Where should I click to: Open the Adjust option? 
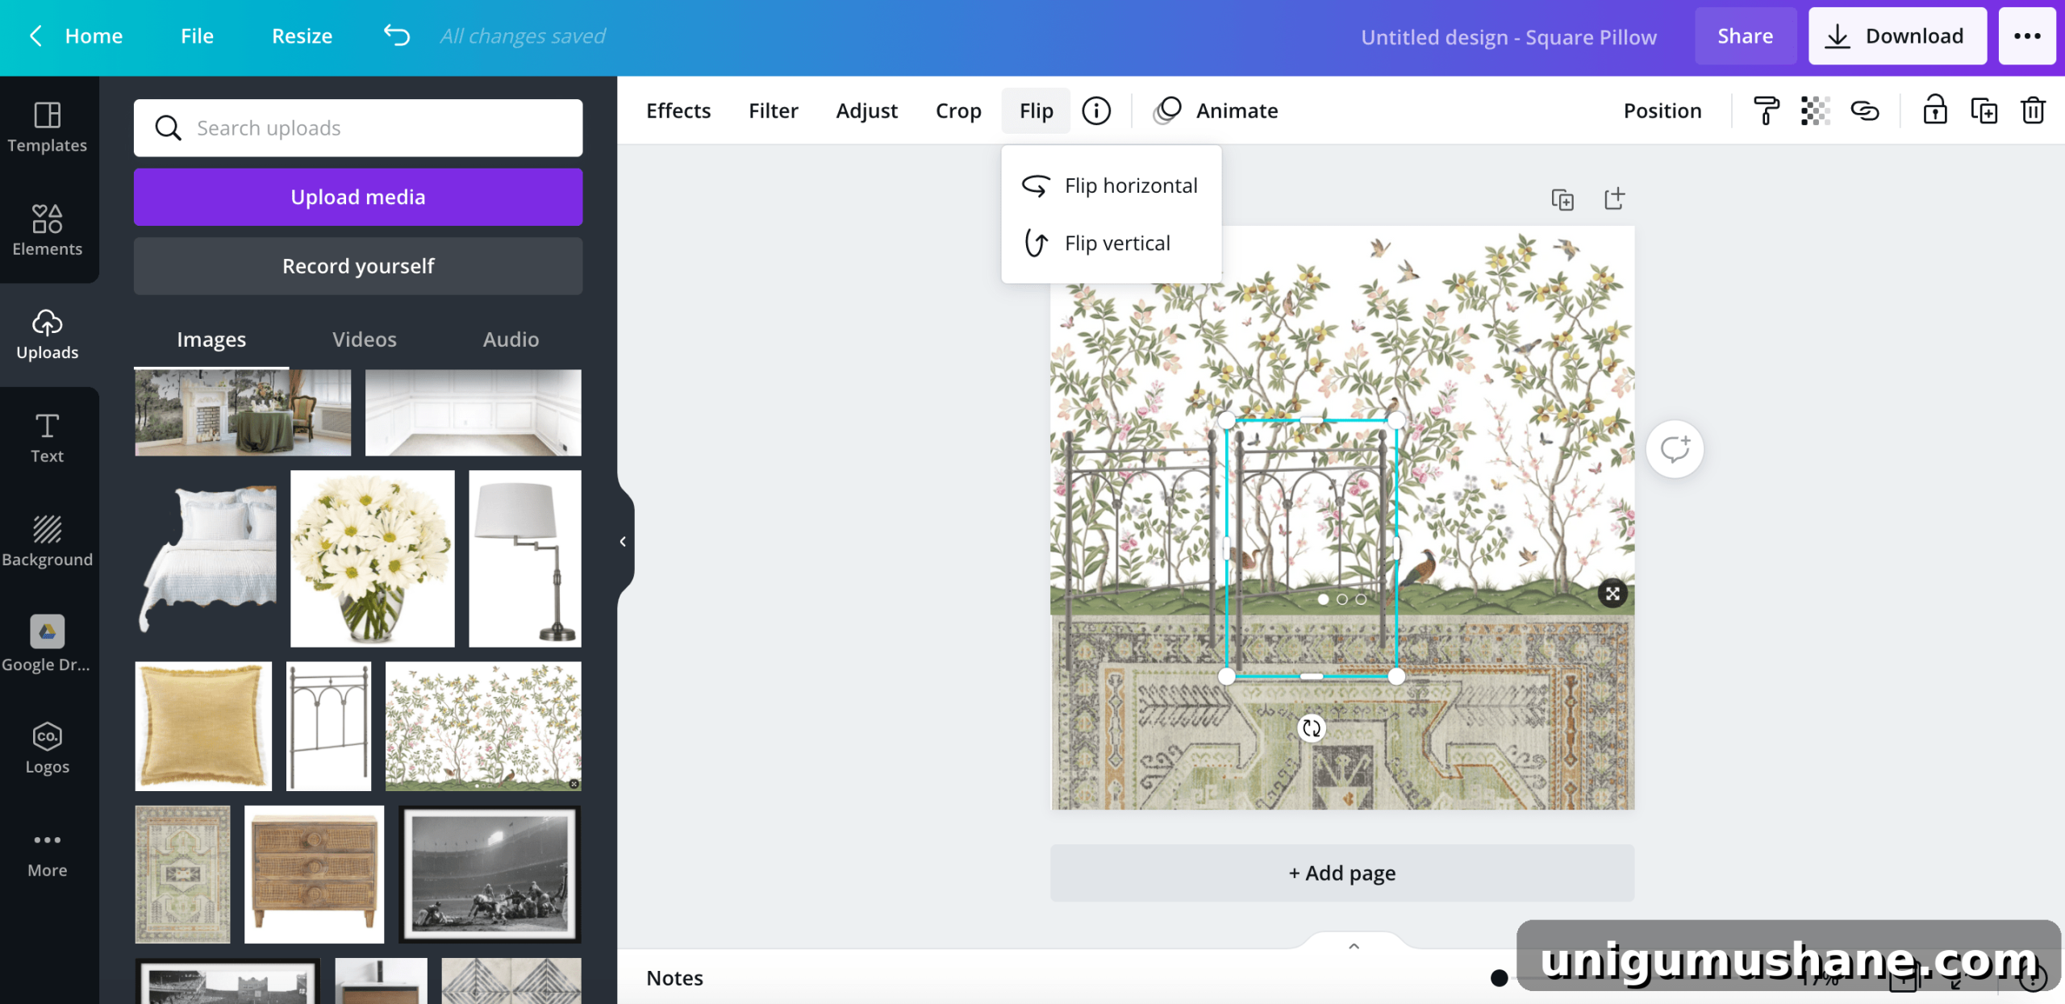click(x=866, y=110)
